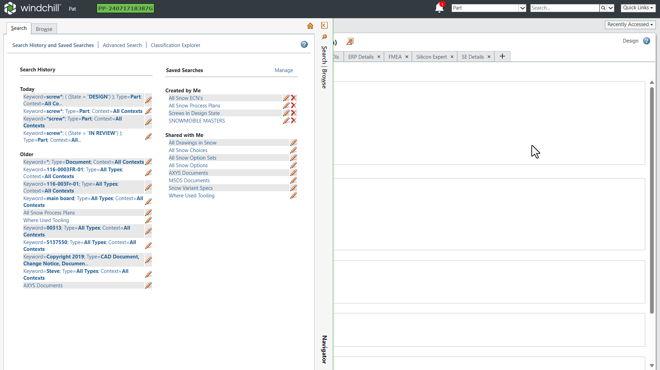Edit the MSDS Documents shared search

pyautogui.click(x=293, y=181)
